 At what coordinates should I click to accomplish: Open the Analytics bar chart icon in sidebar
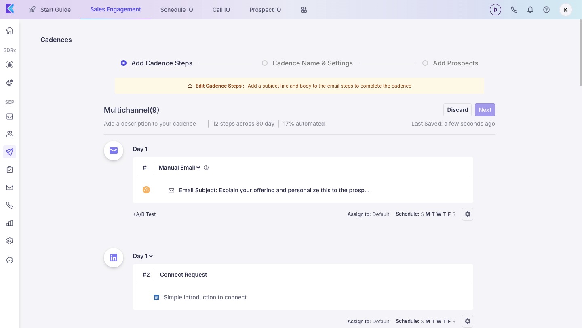(x=10, y=223)
